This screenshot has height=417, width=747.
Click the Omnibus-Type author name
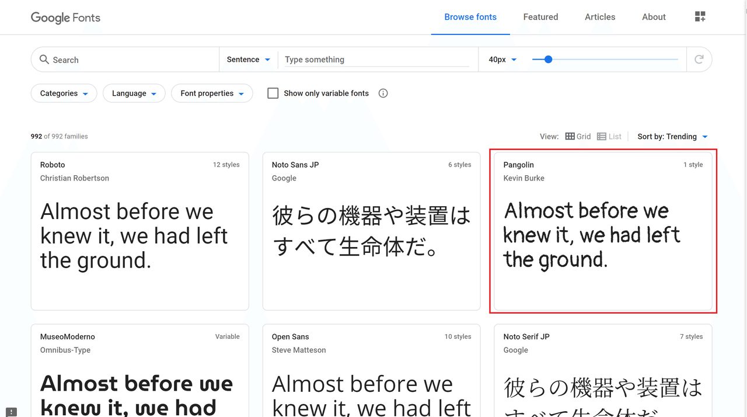(65, 350)
